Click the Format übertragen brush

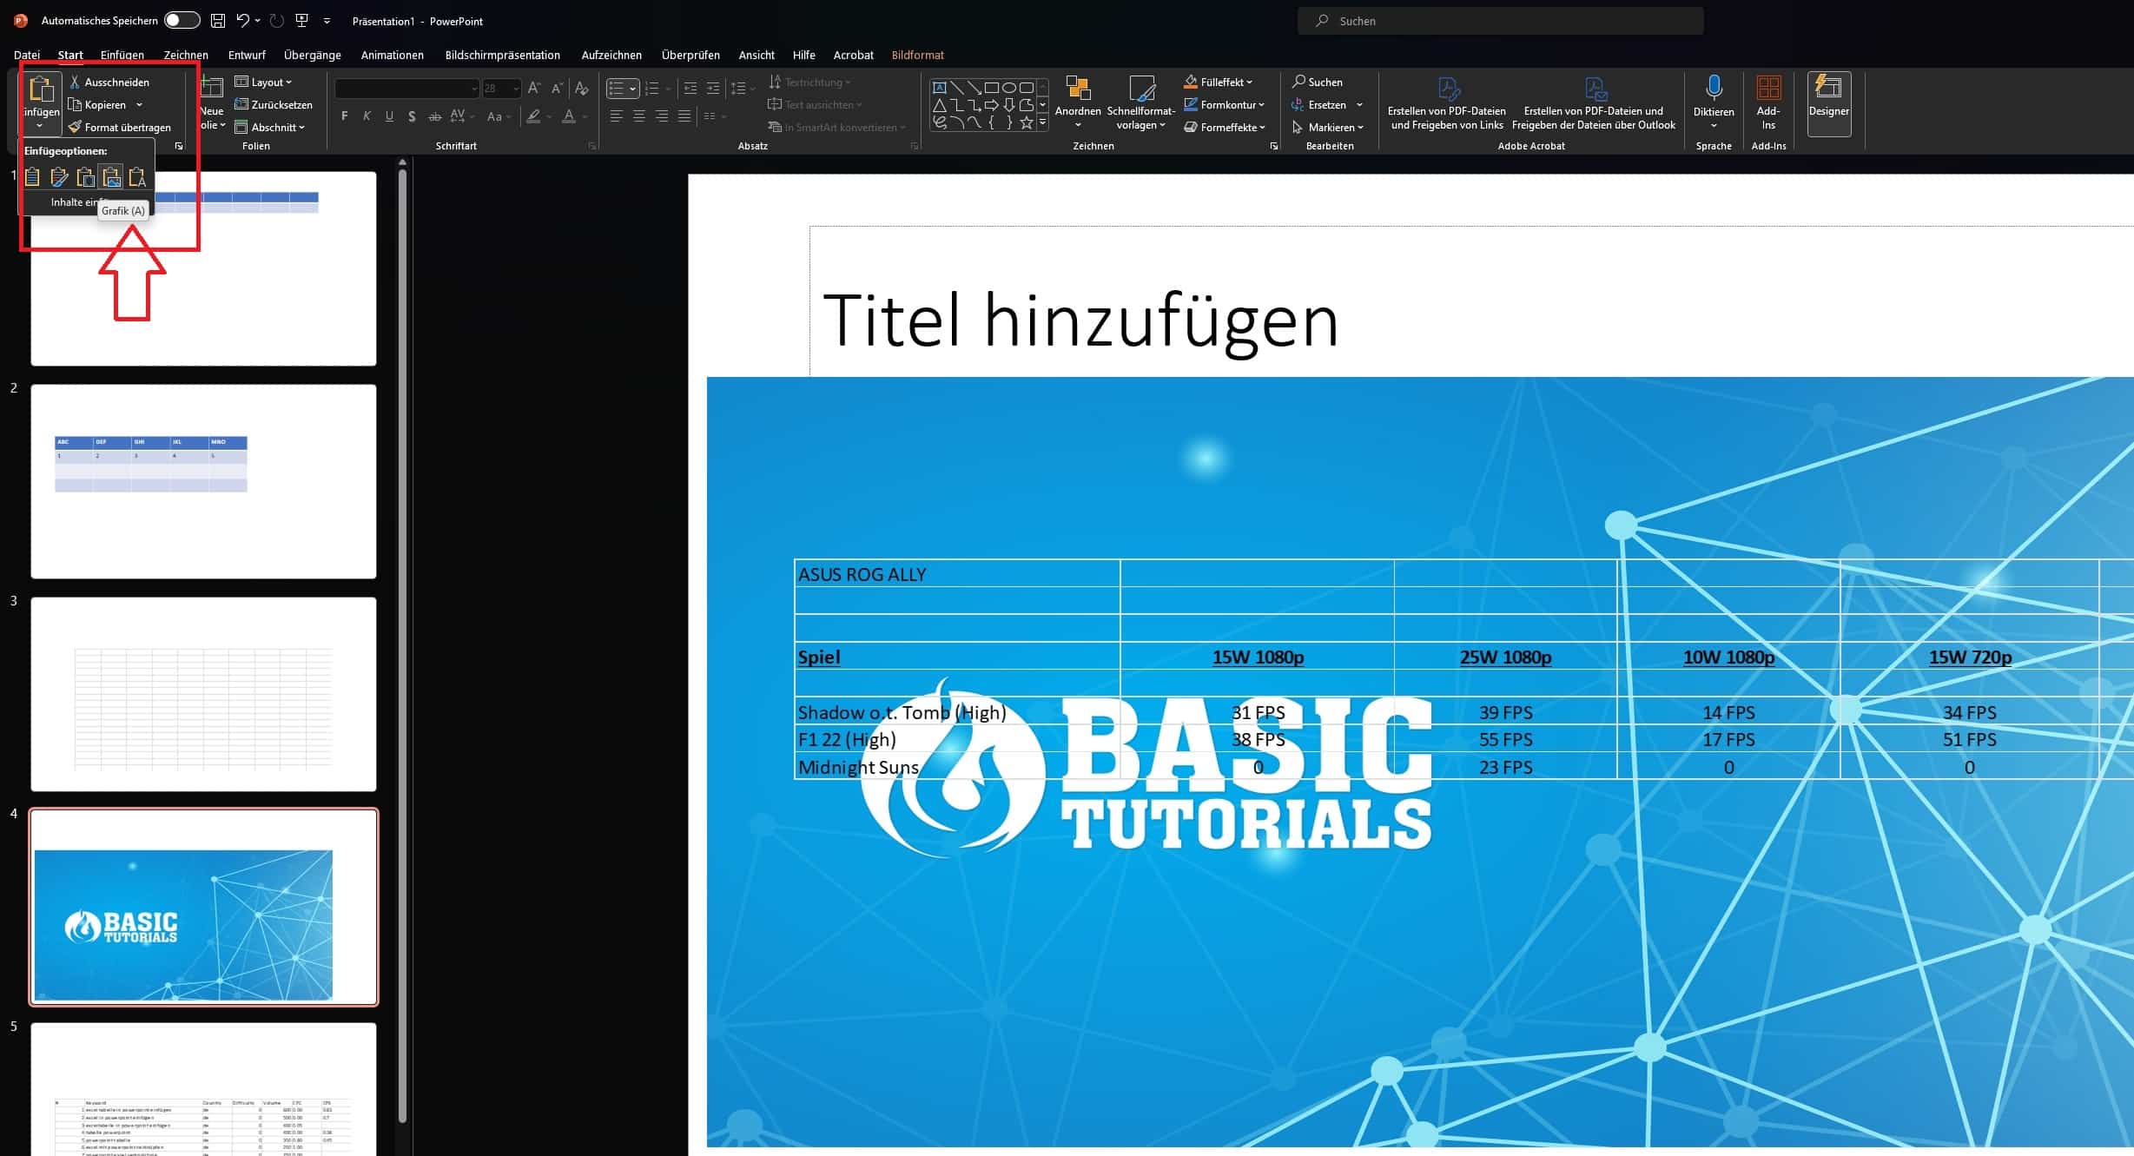coord(119,127)
